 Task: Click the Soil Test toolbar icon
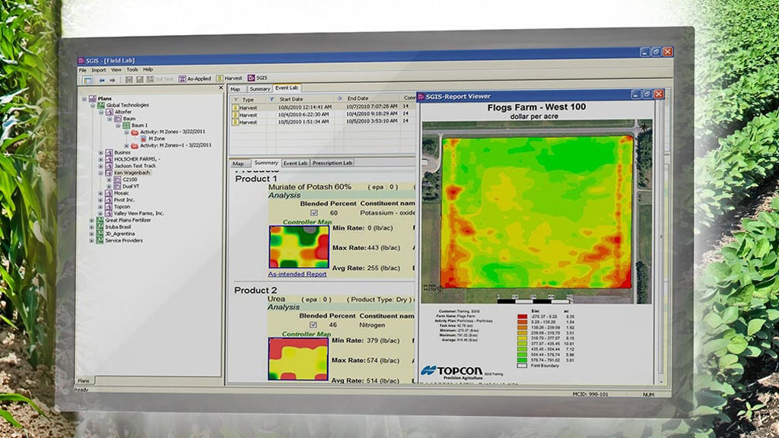150,79
